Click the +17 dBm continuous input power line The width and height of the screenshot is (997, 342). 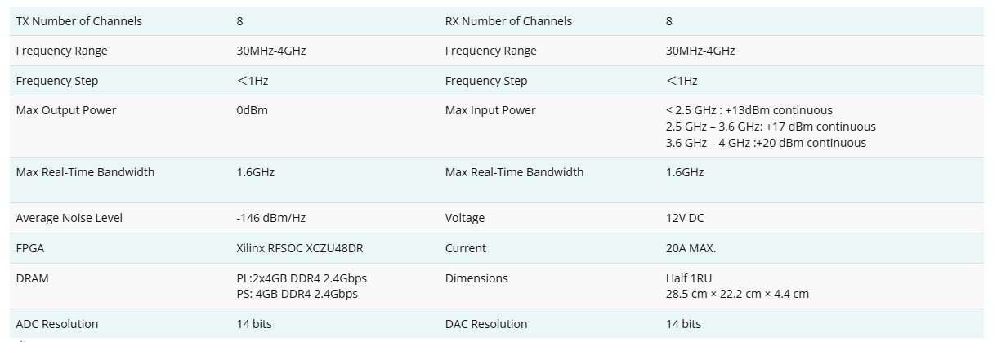coord(771,127)
